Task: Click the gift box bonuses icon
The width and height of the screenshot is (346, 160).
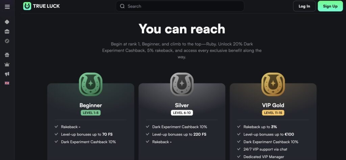Action: 7,55
